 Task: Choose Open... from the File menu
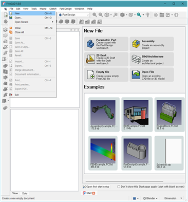click(32, 17)
